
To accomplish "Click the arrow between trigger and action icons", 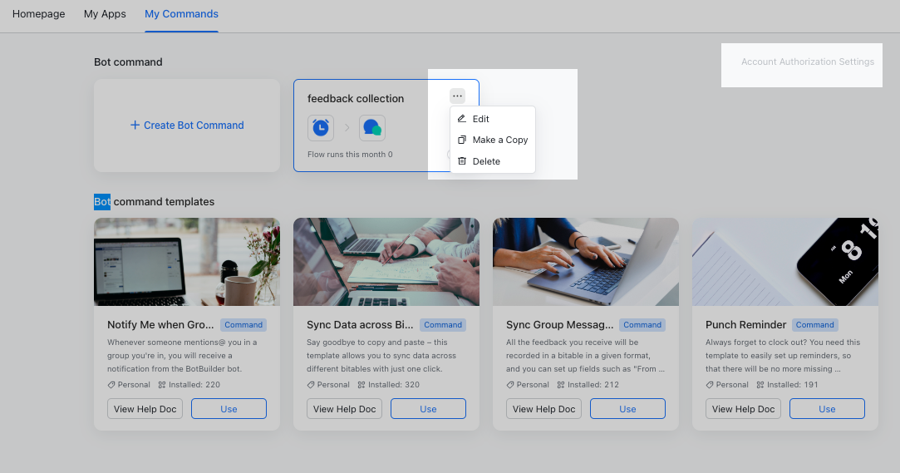I will [x=347, y=127].
